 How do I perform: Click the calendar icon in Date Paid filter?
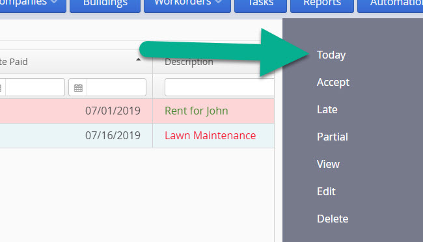click(x=78, y=87)
